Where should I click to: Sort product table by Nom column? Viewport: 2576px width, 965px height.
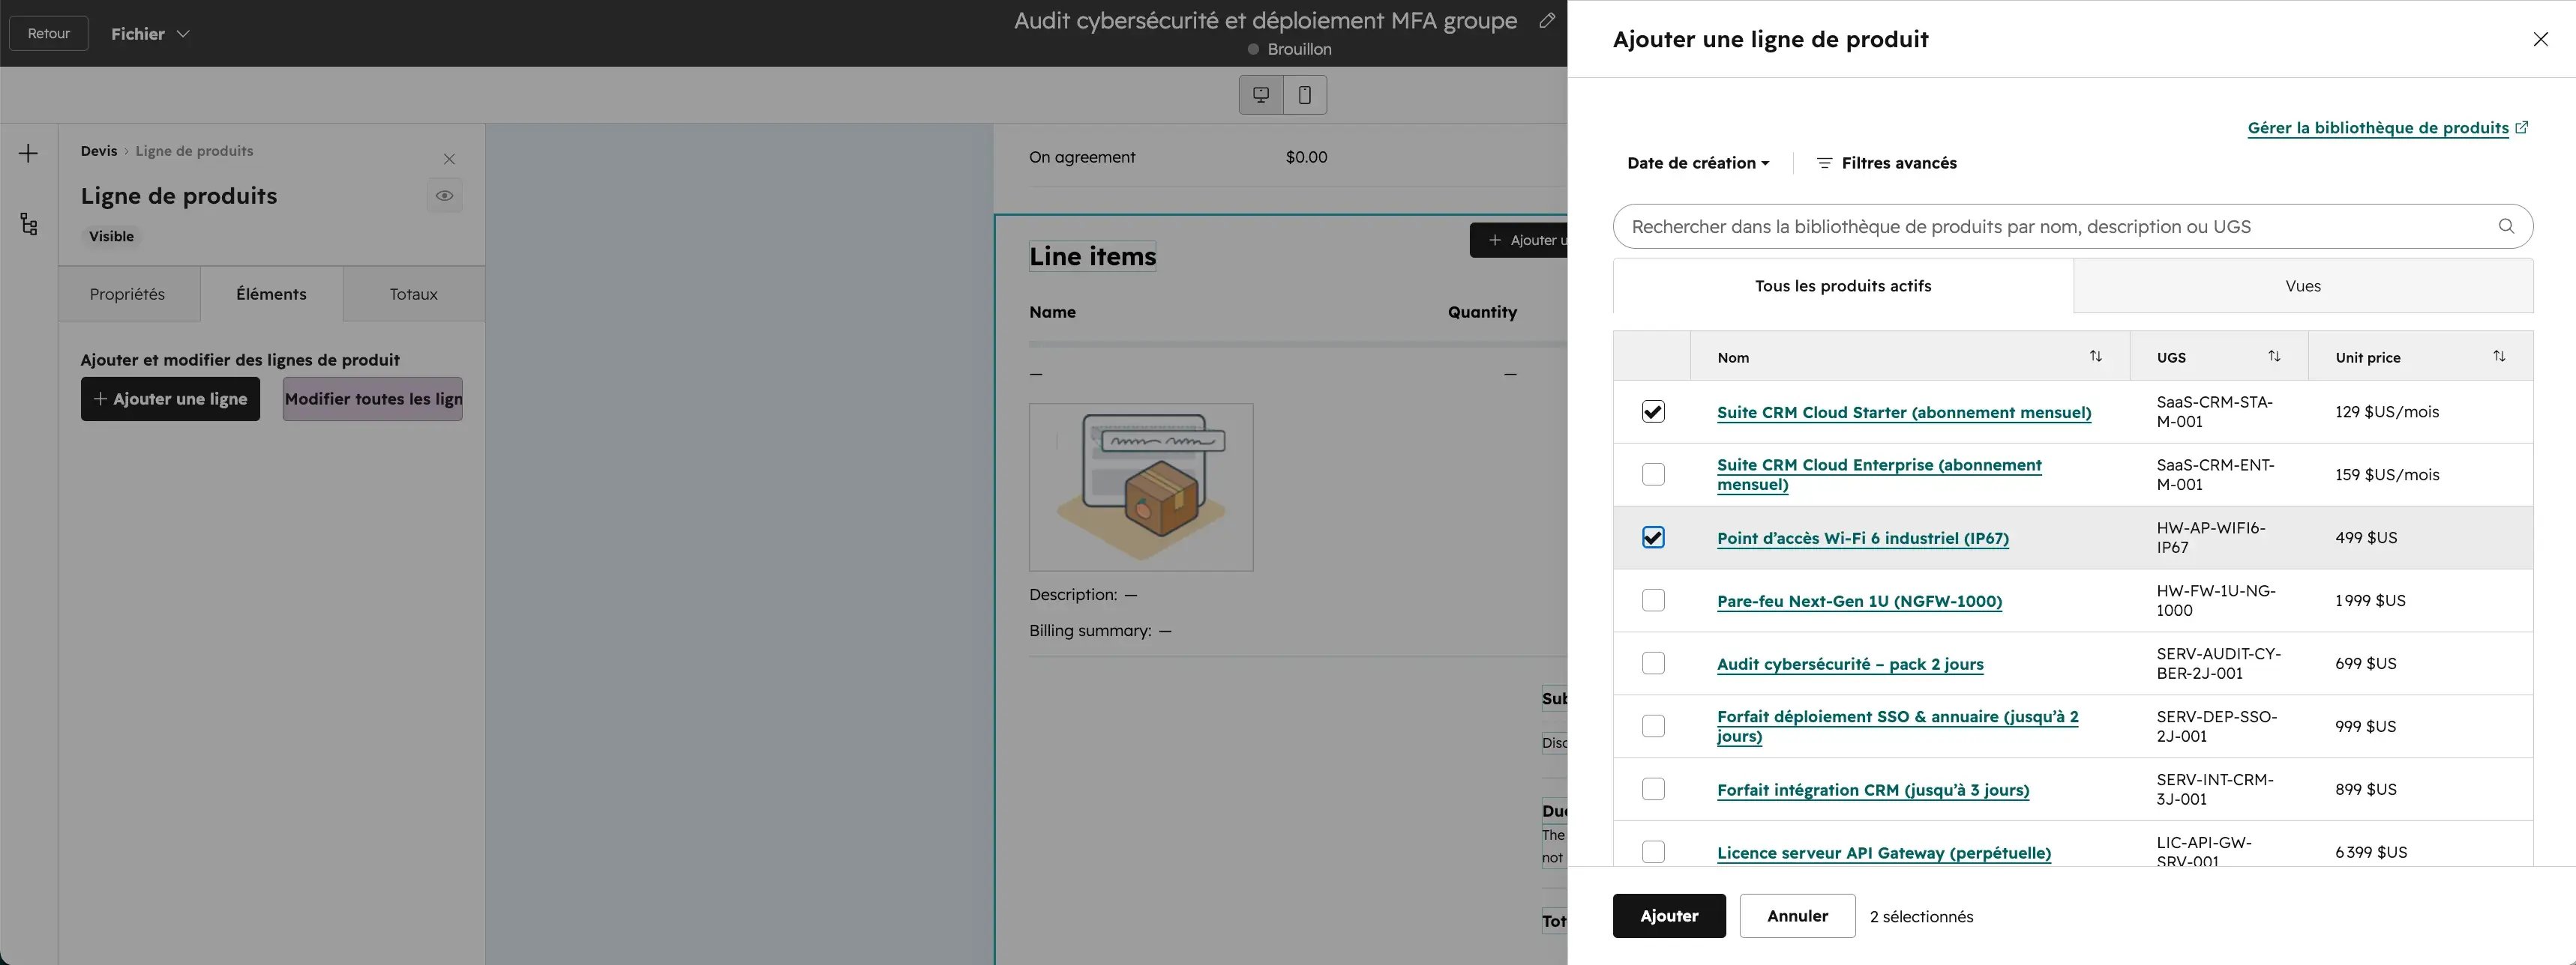(x=2095, y=357)
